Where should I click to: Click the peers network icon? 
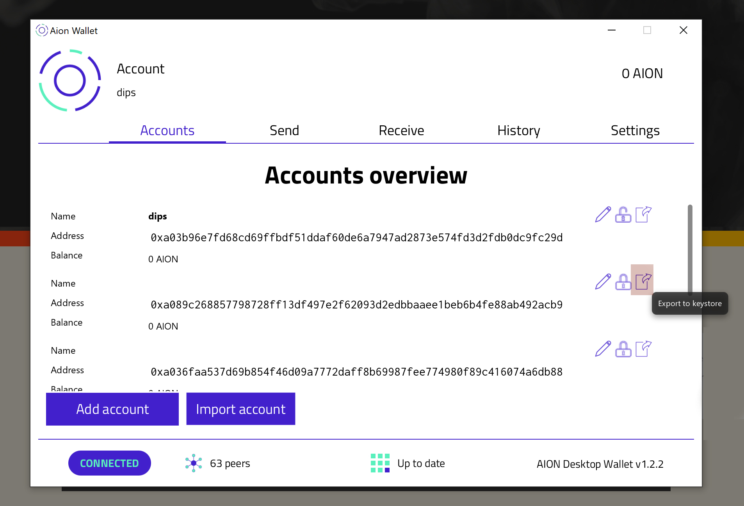[194, 463]
